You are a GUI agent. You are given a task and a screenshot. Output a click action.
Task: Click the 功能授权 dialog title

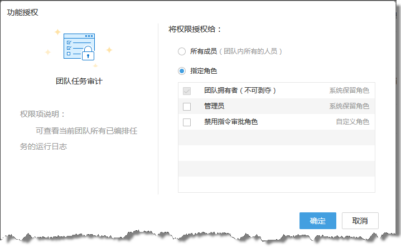(23, 12)
